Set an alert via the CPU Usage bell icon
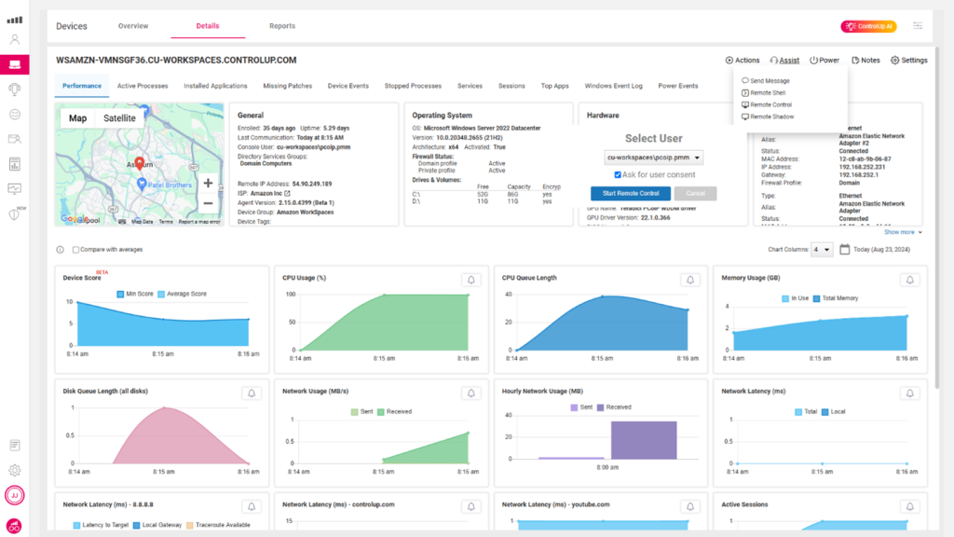Image resolution: width=954 pixels, height=537 pixels. point(470,279)
